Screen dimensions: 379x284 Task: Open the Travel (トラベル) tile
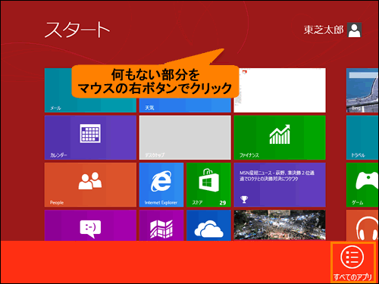click(x=362, y=138)
